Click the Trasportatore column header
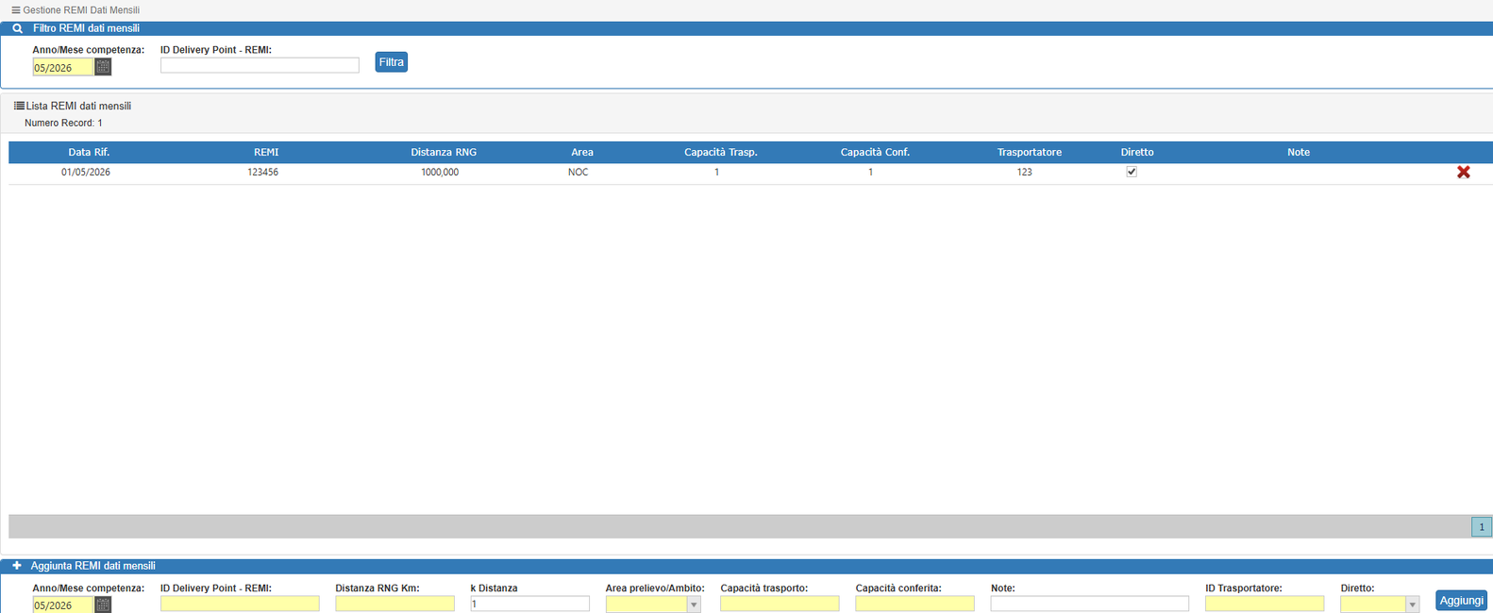The height and width of the screenshot is (613, 1493). coord(1030,152)
